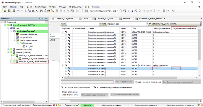
Task: Close the Устройства panel
Action: click(46, 19)
